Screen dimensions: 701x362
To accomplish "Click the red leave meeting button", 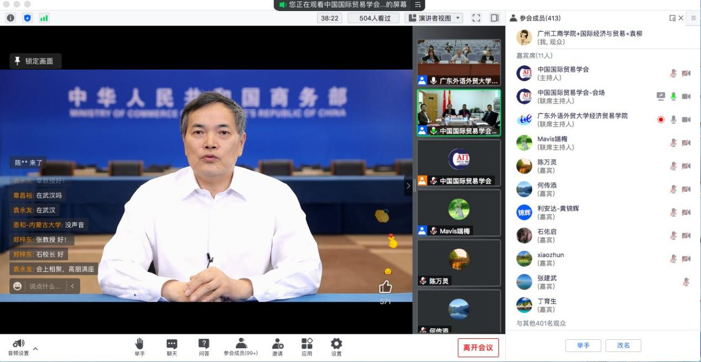I will (478, 348).
